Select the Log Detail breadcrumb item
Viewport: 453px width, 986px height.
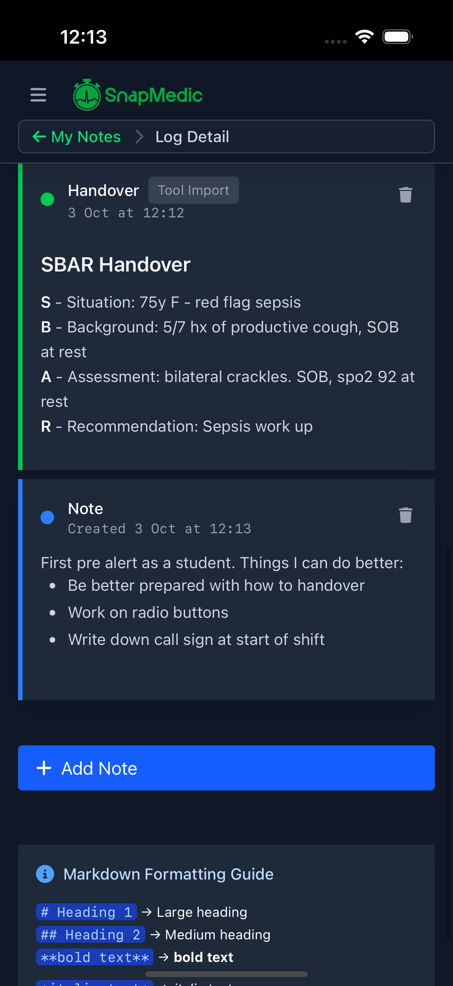click(x=192, y=137)
